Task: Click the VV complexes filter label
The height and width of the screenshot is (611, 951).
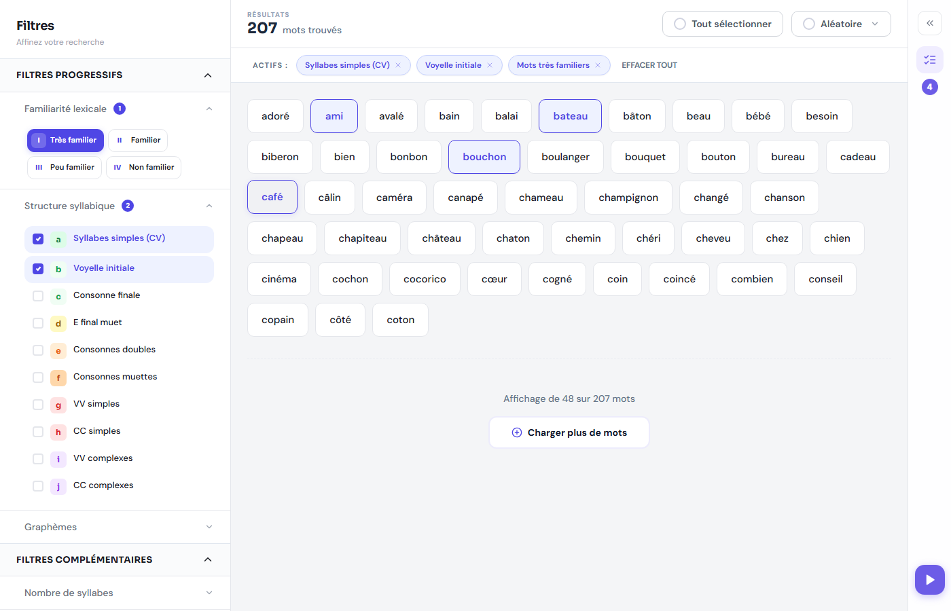Action: (103, 458)
